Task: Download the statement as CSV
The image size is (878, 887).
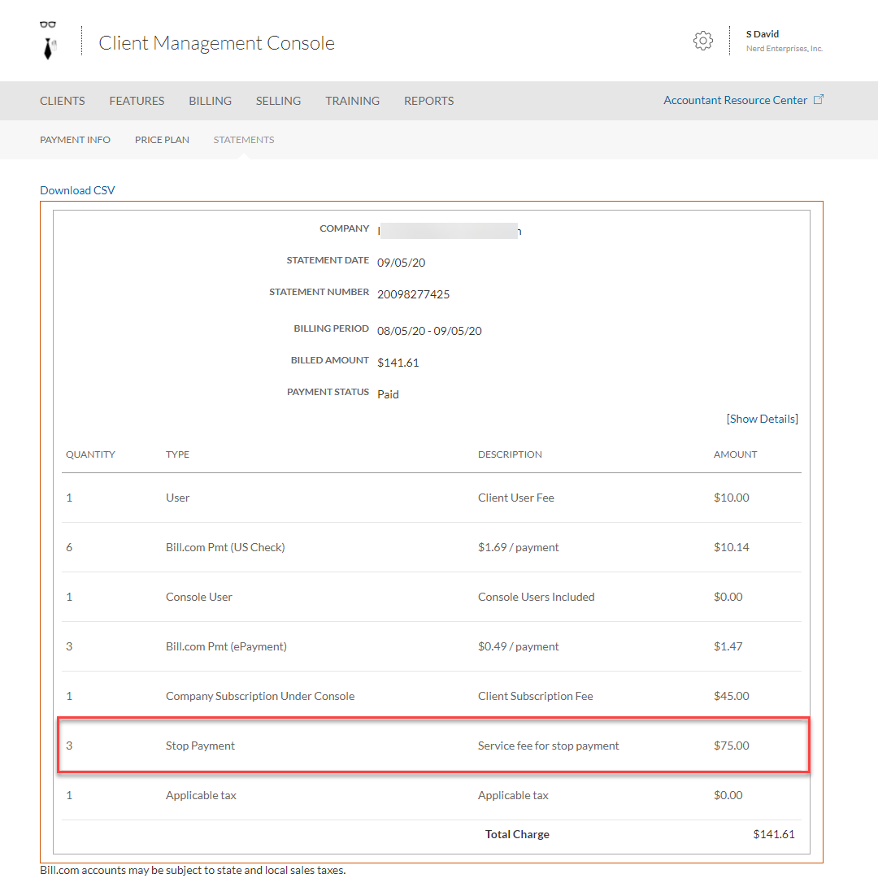Action: coord(77,190)
